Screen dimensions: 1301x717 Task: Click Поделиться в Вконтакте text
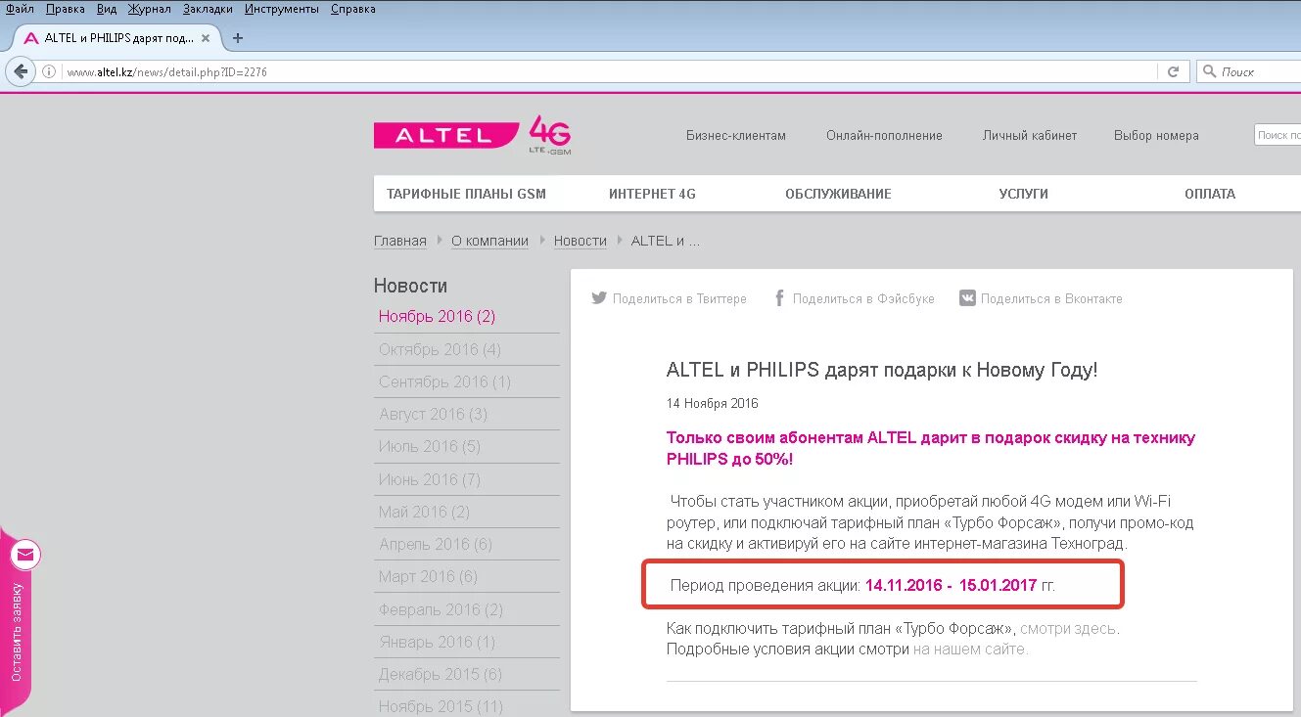pyautogui.click(x=1051, y=298)
